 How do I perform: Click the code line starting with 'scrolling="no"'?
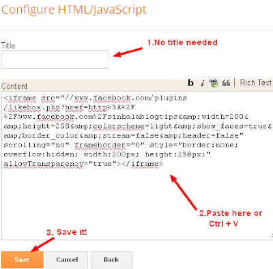(121, 145)
